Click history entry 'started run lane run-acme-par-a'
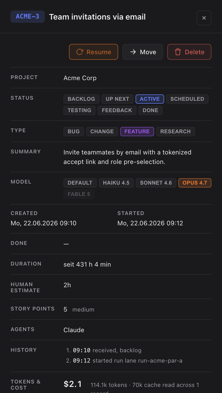Screen dimensions: 222x393 pos(137,361)
